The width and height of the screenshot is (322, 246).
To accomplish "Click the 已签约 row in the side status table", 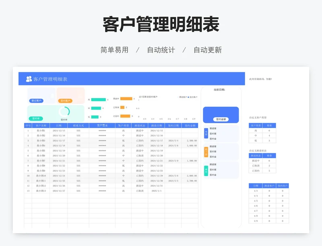I will (x=262, y=171).
